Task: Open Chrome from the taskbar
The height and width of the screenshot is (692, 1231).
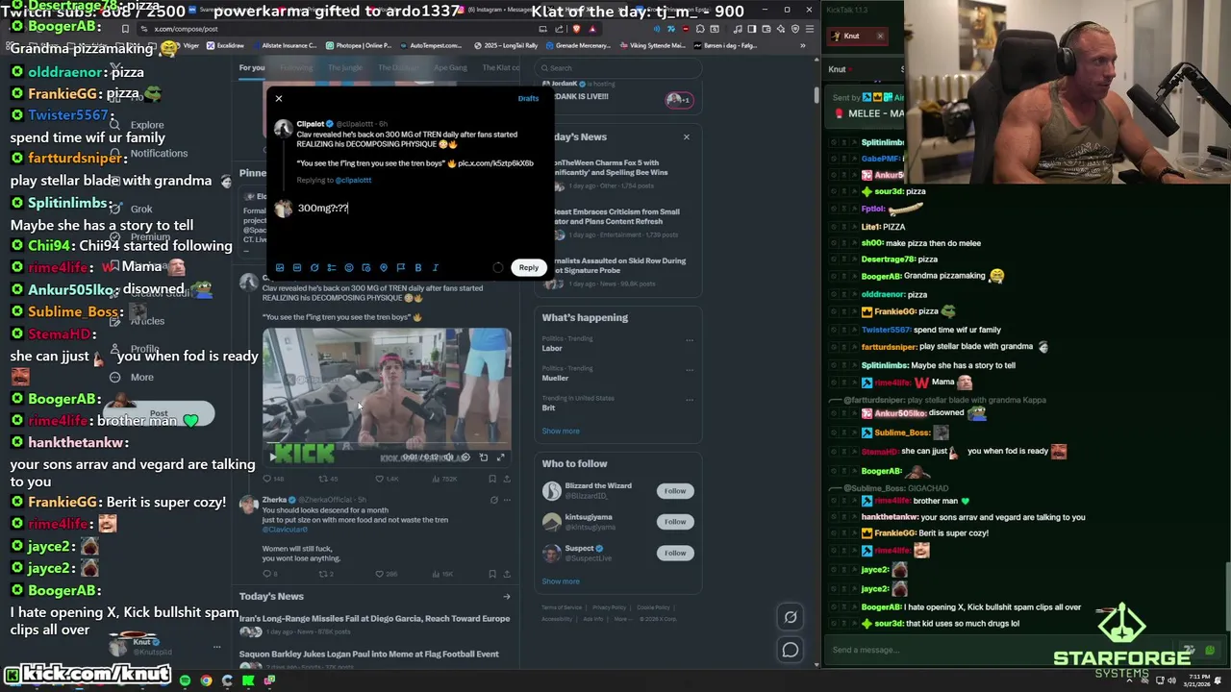Action: (x=206, y=680)
